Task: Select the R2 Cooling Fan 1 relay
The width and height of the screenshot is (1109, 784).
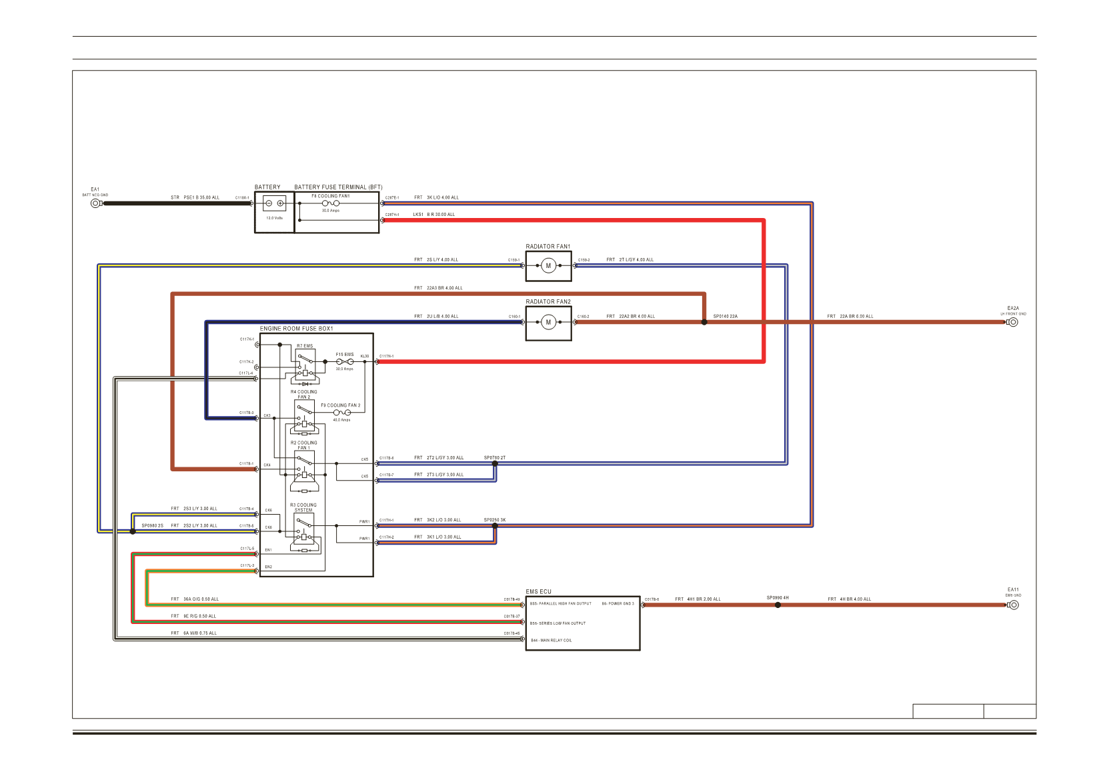Action: click(x=305, y=470)
